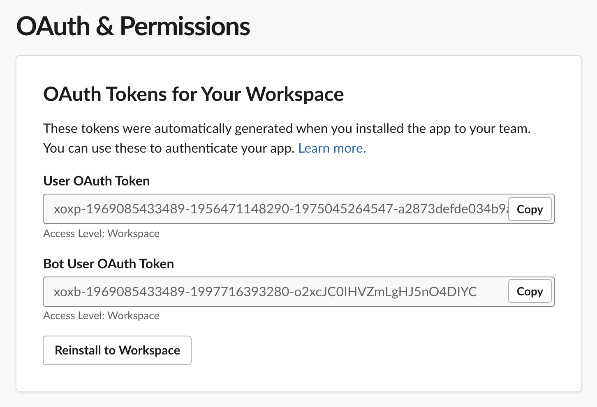The width and height of the screenshot is (597, 407).
Task: Click the text about authenticating your app
Action: [169, 148]
